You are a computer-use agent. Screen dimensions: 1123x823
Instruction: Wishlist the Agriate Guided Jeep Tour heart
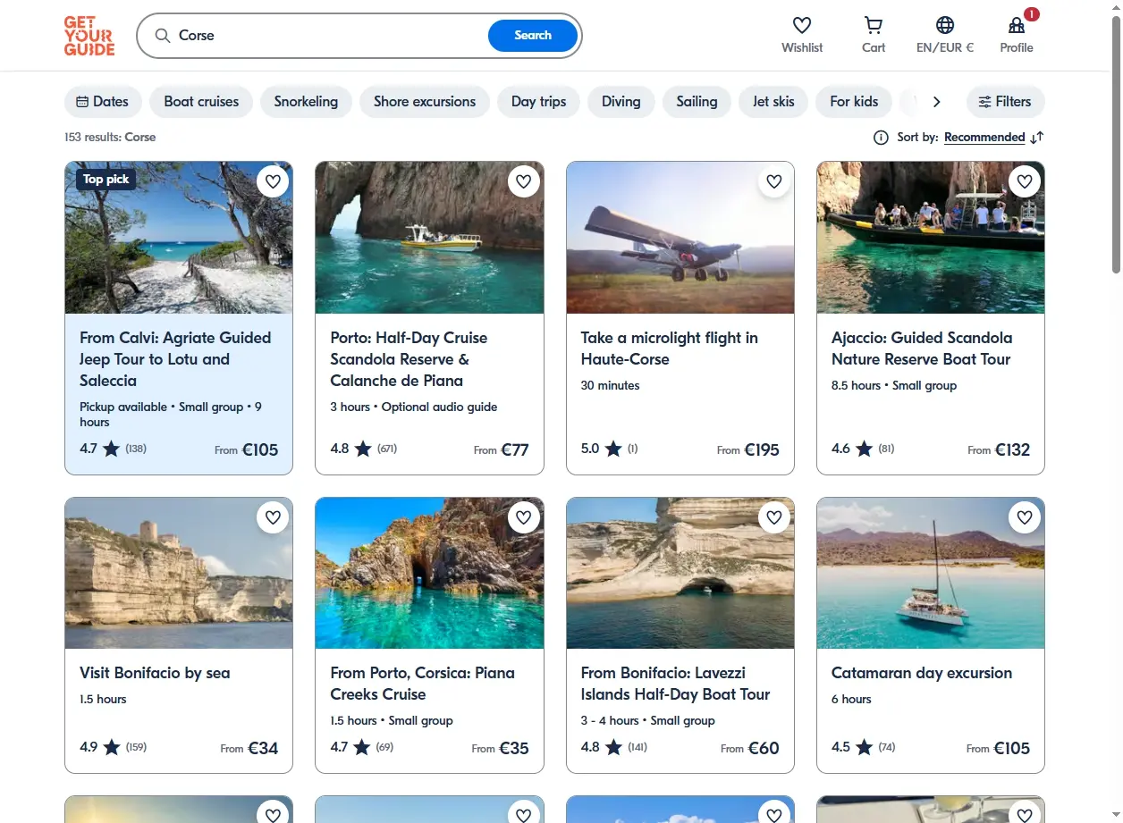point(273,181)
